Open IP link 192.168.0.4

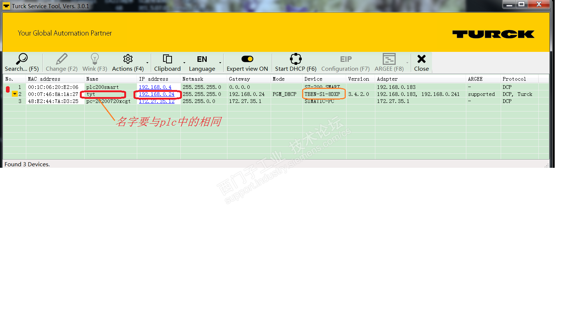[x=155, y=87]
